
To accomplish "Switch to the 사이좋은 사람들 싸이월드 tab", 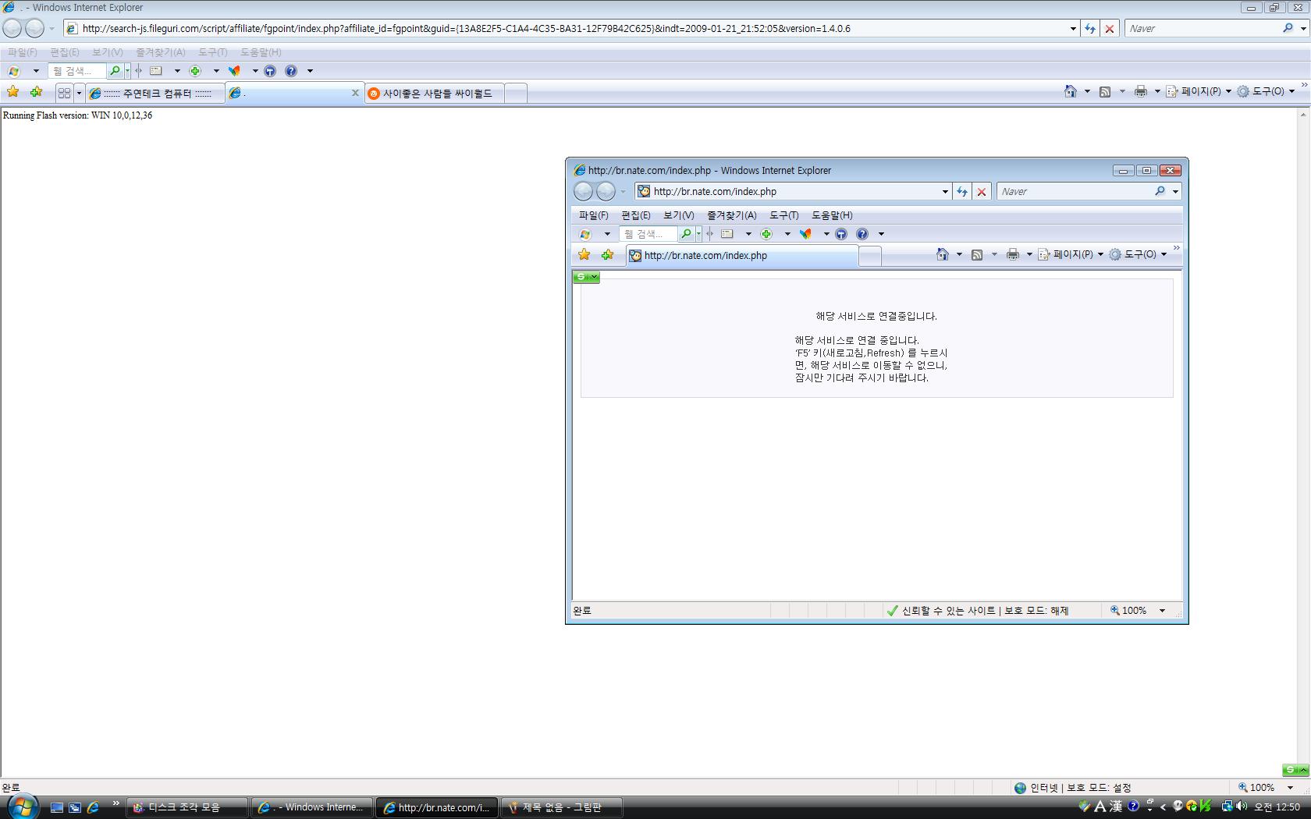I will tap(437, 94).
